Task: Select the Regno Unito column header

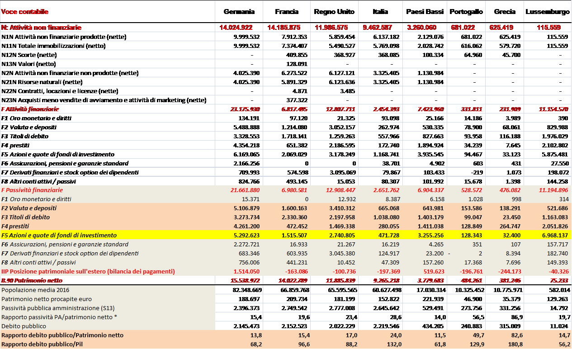Action: pos(334,12)
